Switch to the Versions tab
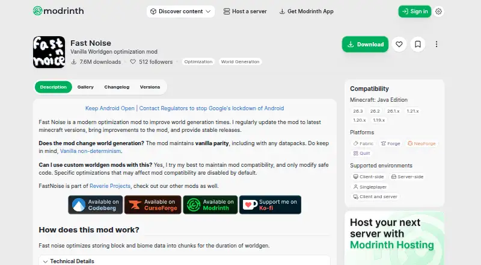The width and height of the screenshot is (481, 265). [x=150, y=87]
